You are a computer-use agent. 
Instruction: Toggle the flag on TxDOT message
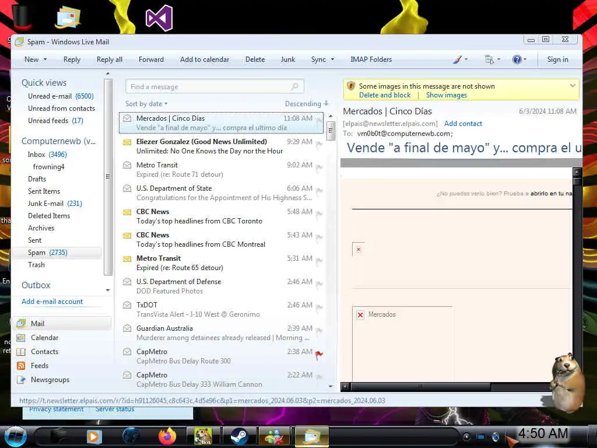point(319,308)
